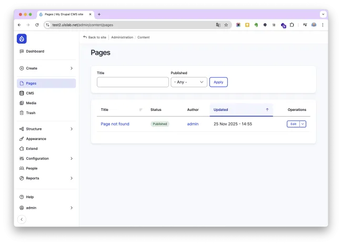Select Pages in the sidebar
The height and width of the screenshot is (245, 342).
(46, 83)
